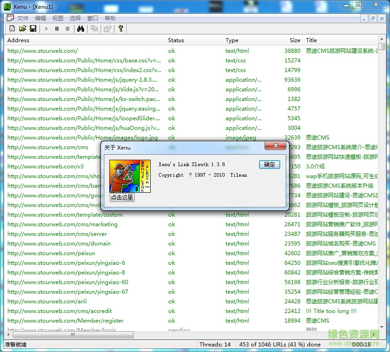The height and width of the screenshot is (352, 390).
Task: Open the 文件 menu
Action: pos(23,18)
